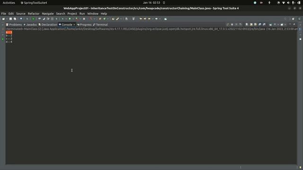Click the Open Console icon
The image size is (303, 170).
click(x=282, y=25)
